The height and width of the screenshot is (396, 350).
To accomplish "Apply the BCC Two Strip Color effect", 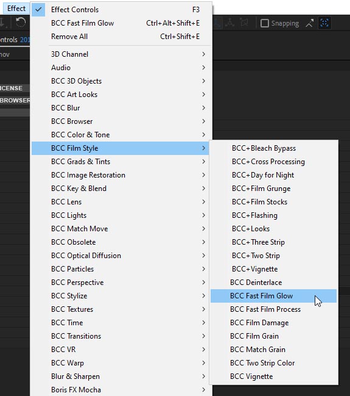I will coord(274,362).
